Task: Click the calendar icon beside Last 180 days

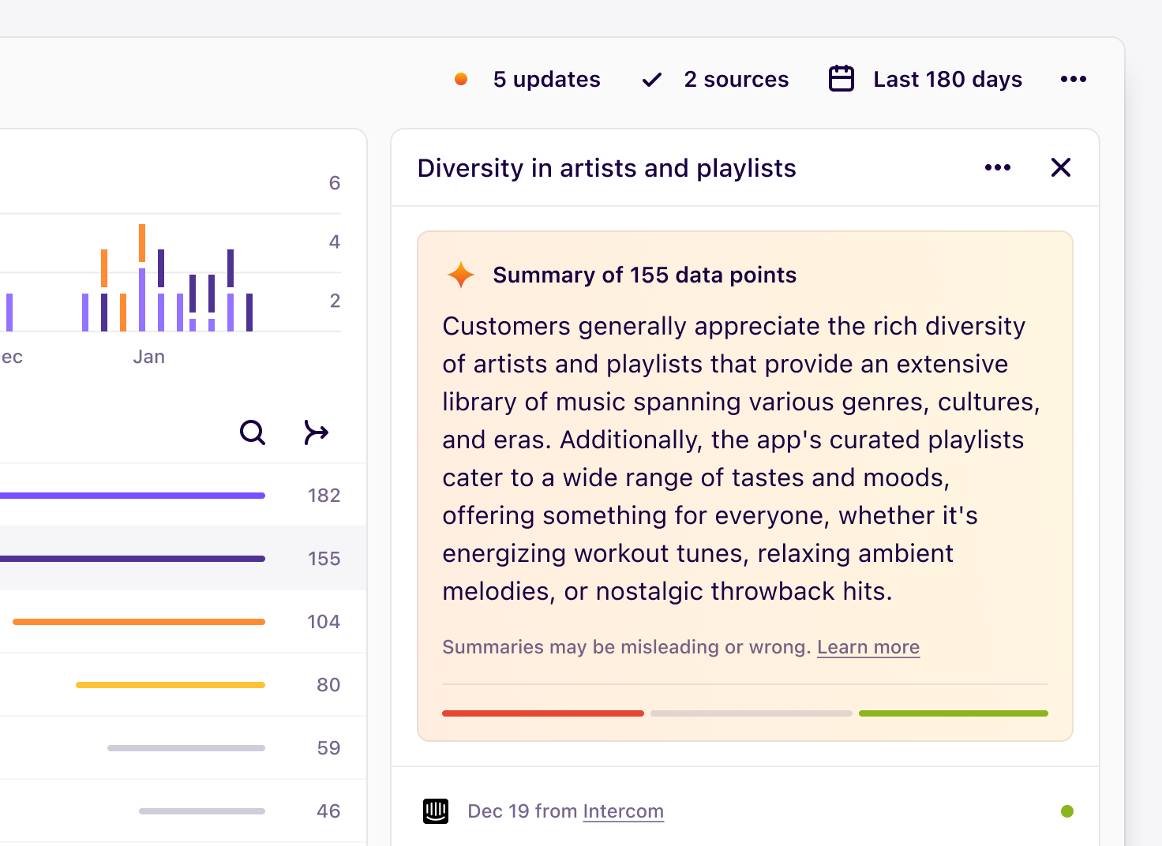Action: pos(842,78)
